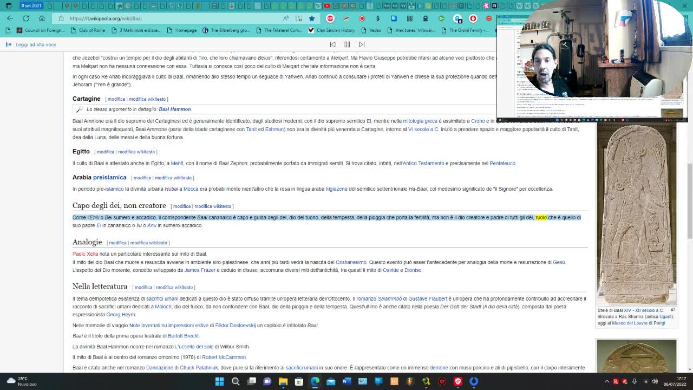Switch to Microsoft Edge in taskbar
This screenshot has height=390, width=693.
coord(315,381)
